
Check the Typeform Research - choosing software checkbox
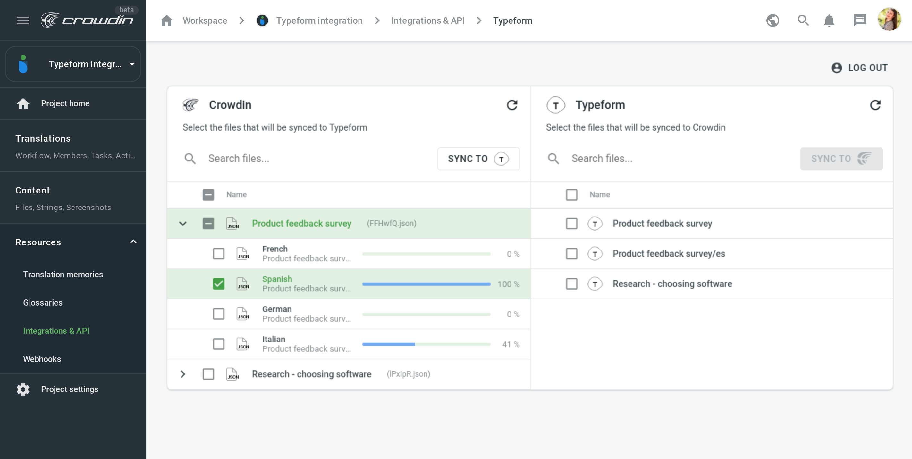571,283
